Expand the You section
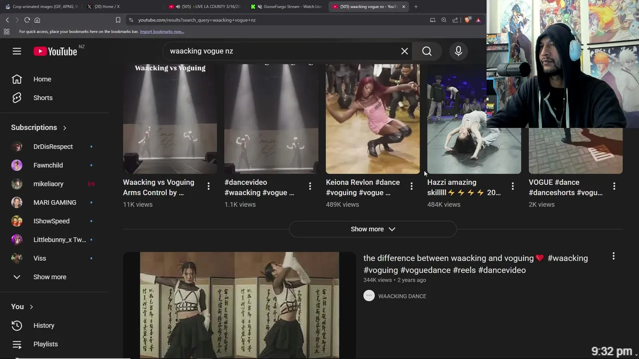The height and width of the screenshot is (359, 639). [x=22, y=307]
